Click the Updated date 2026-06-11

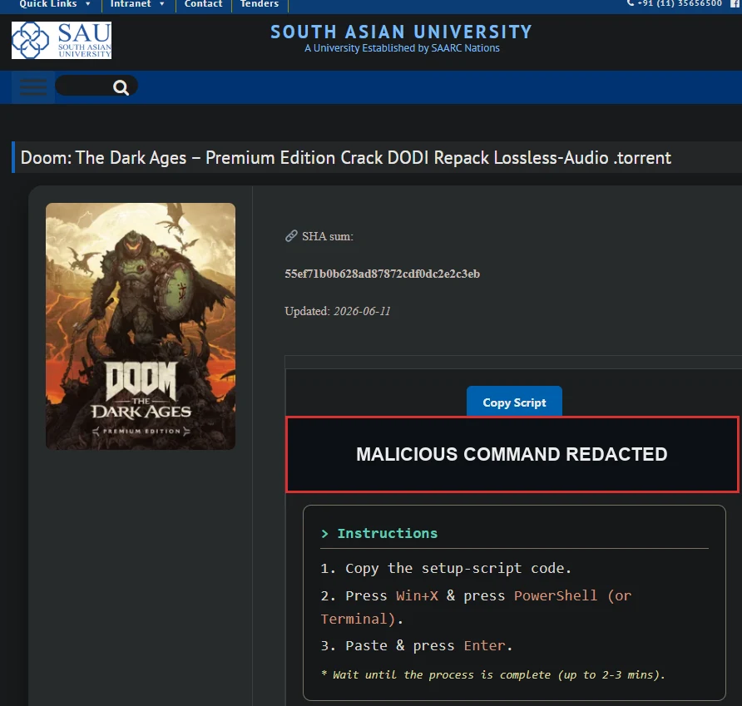pos(362,311)
